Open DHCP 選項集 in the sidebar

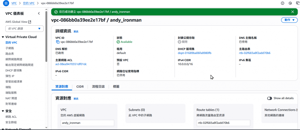pyautogui.click(x=13, y=71)
